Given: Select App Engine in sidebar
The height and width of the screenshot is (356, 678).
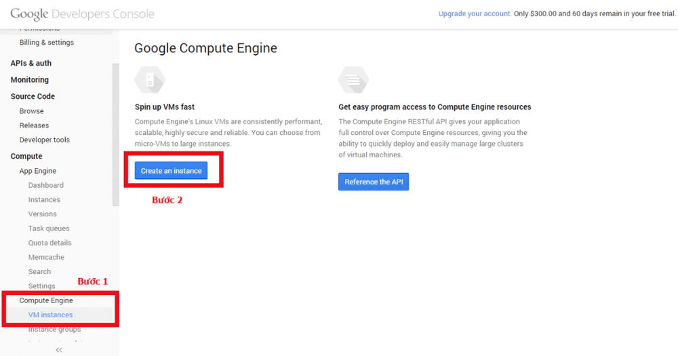Looking at the screenshot, I should pos(37,171).
